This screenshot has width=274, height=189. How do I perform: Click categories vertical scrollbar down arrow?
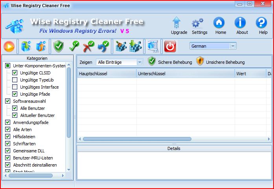coord(69,170)
